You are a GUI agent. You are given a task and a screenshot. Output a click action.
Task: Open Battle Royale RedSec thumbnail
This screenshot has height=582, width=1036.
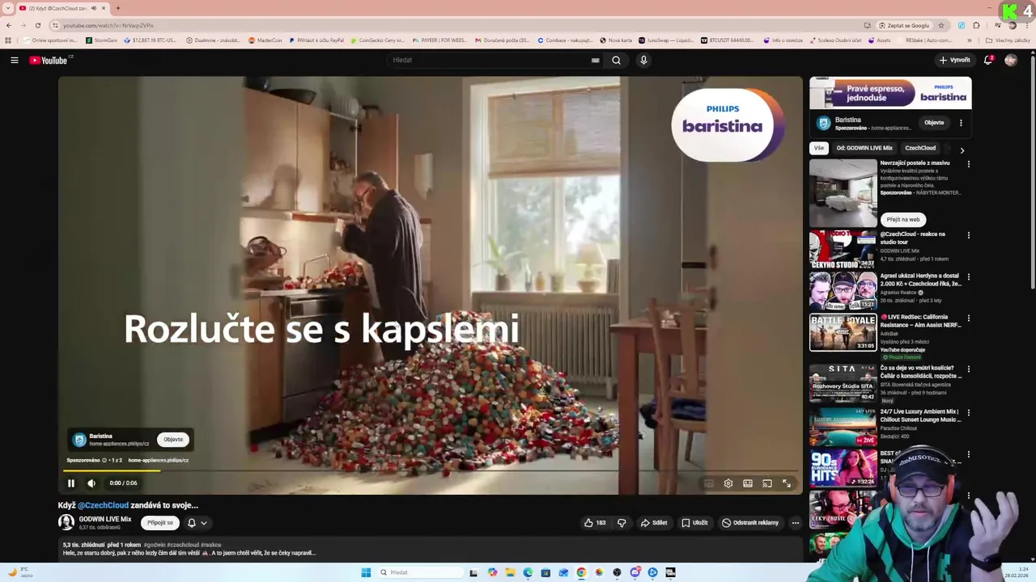pos(843,332)
